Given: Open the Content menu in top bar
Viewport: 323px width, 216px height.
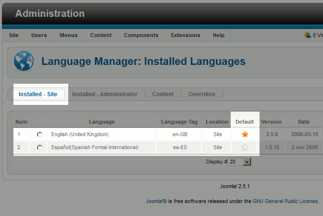Looking at the screenshot, I should [x=101, y=35].
